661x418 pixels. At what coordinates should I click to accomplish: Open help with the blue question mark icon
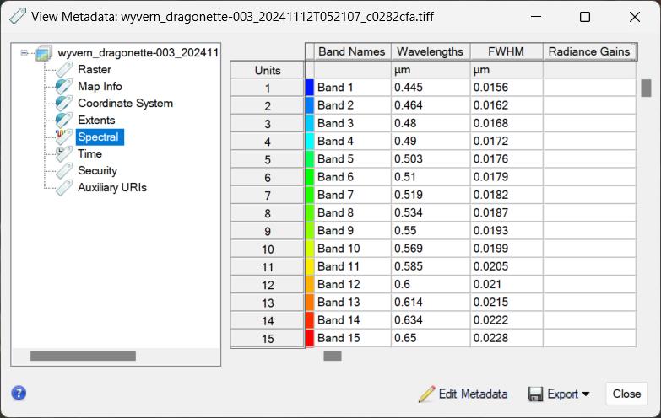pos(19,394)
